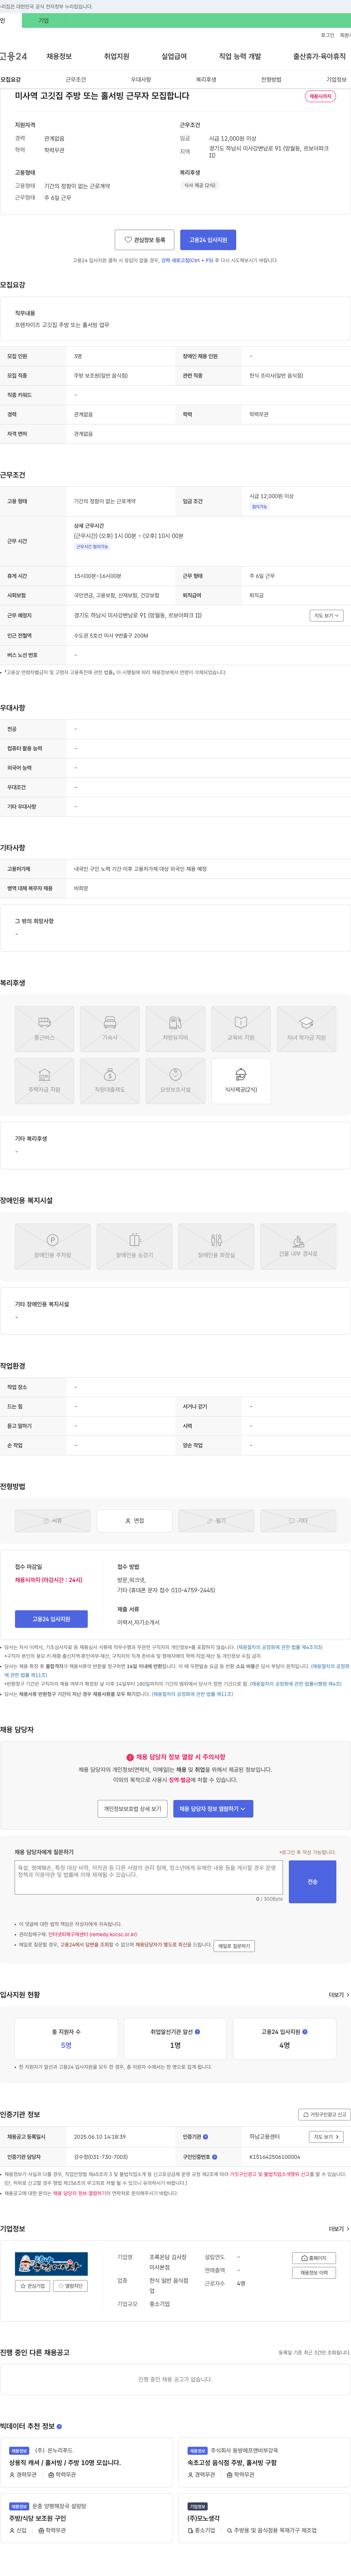Image resolution: width=351 pixels, height=2576 pixels.
Task: Click the 자녀 학자금 지원 icon
Action: [x=306, y=1029]
